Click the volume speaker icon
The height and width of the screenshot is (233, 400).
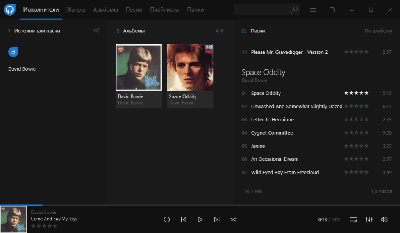tap(384, 219)
